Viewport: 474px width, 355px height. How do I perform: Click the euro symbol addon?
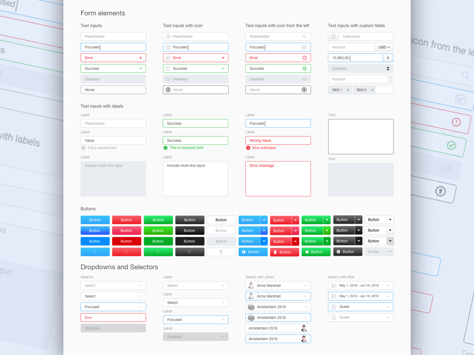[388, 57]
